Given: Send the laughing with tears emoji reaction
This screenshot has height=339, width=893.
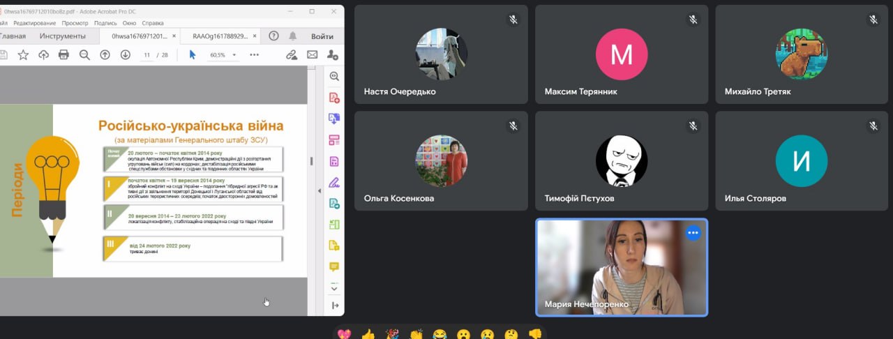Looking at the screenshot, I should [440, 333].
